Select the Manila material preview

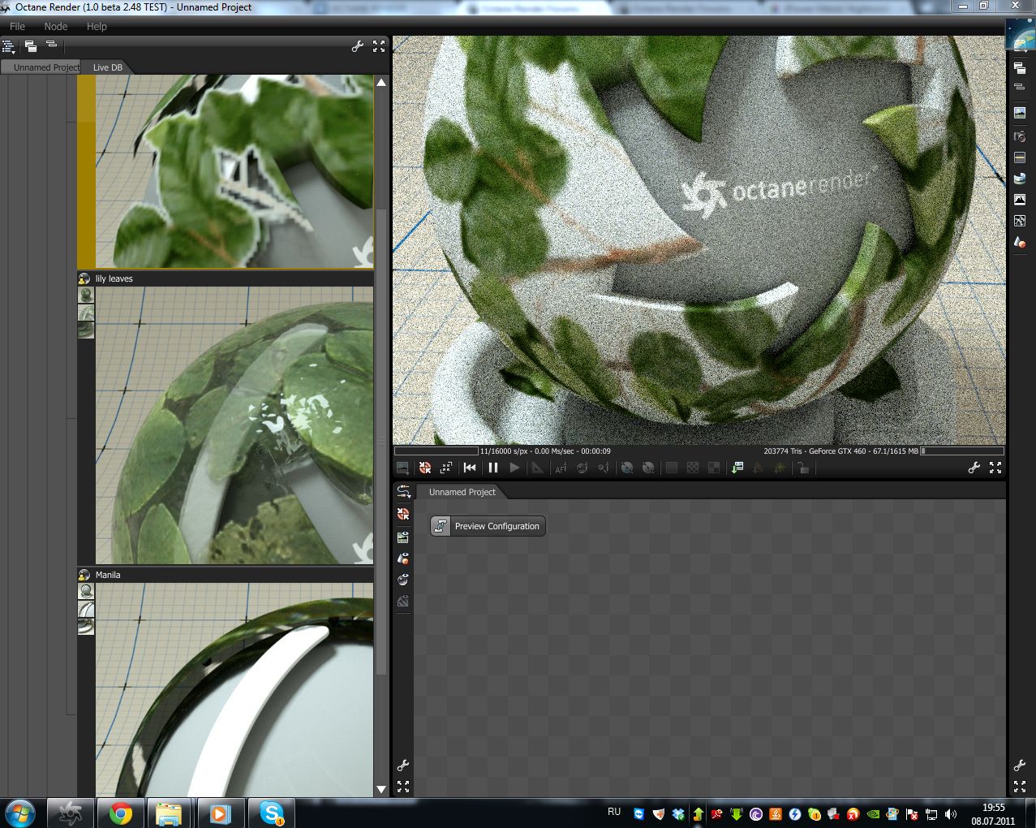[x=234, y=689]
